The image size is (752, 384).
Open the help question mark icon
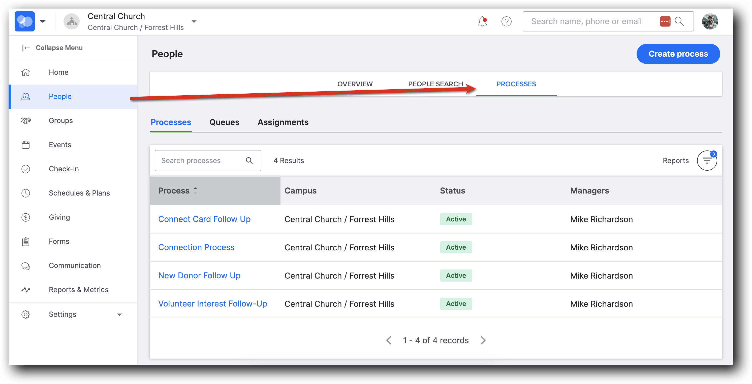point(506,22)
